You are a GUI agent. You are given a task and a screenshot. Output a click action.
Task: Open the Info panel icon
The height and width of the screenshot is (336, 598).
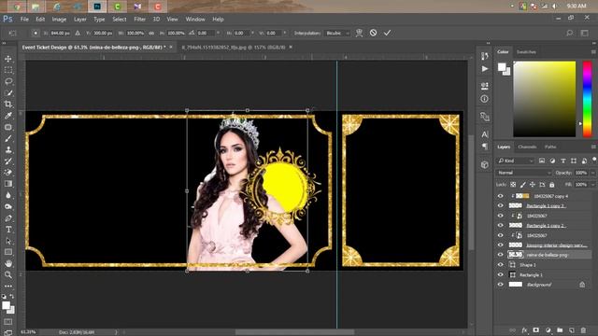pos(485,99)
